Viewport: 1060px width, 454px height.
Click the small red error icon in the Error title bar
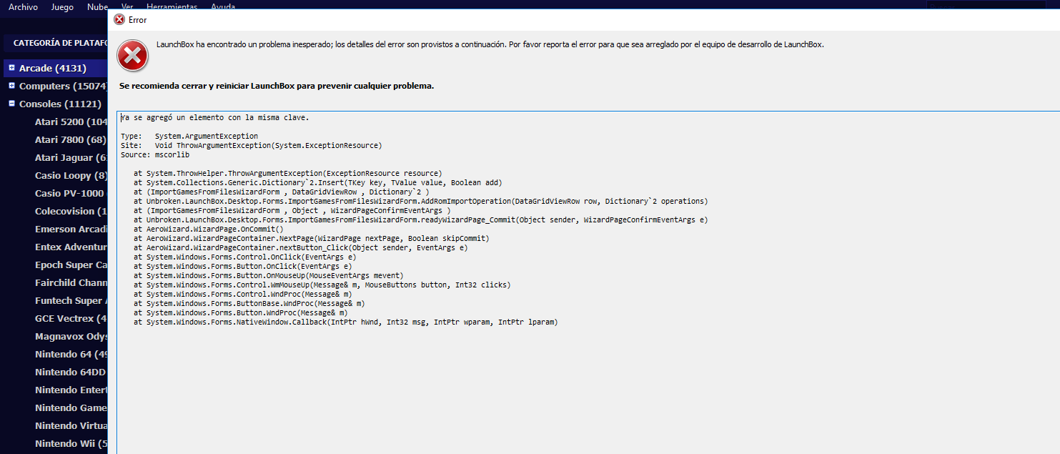tap(119, 20)
